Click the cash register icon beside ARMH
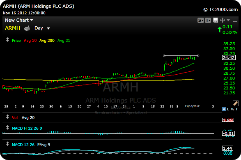 click(27, 28)
